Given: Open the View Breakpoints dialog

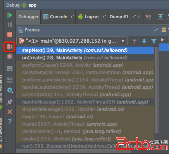Looking at the screenshot, I should click(x=10, y=47).
